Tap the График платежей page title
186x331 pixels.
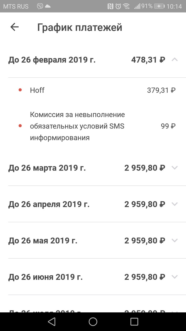[79, 27]
